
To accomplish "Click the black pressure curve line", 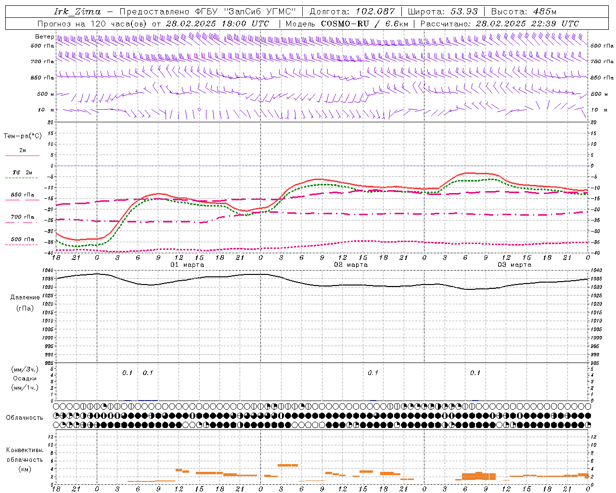I will coord(322,285).
